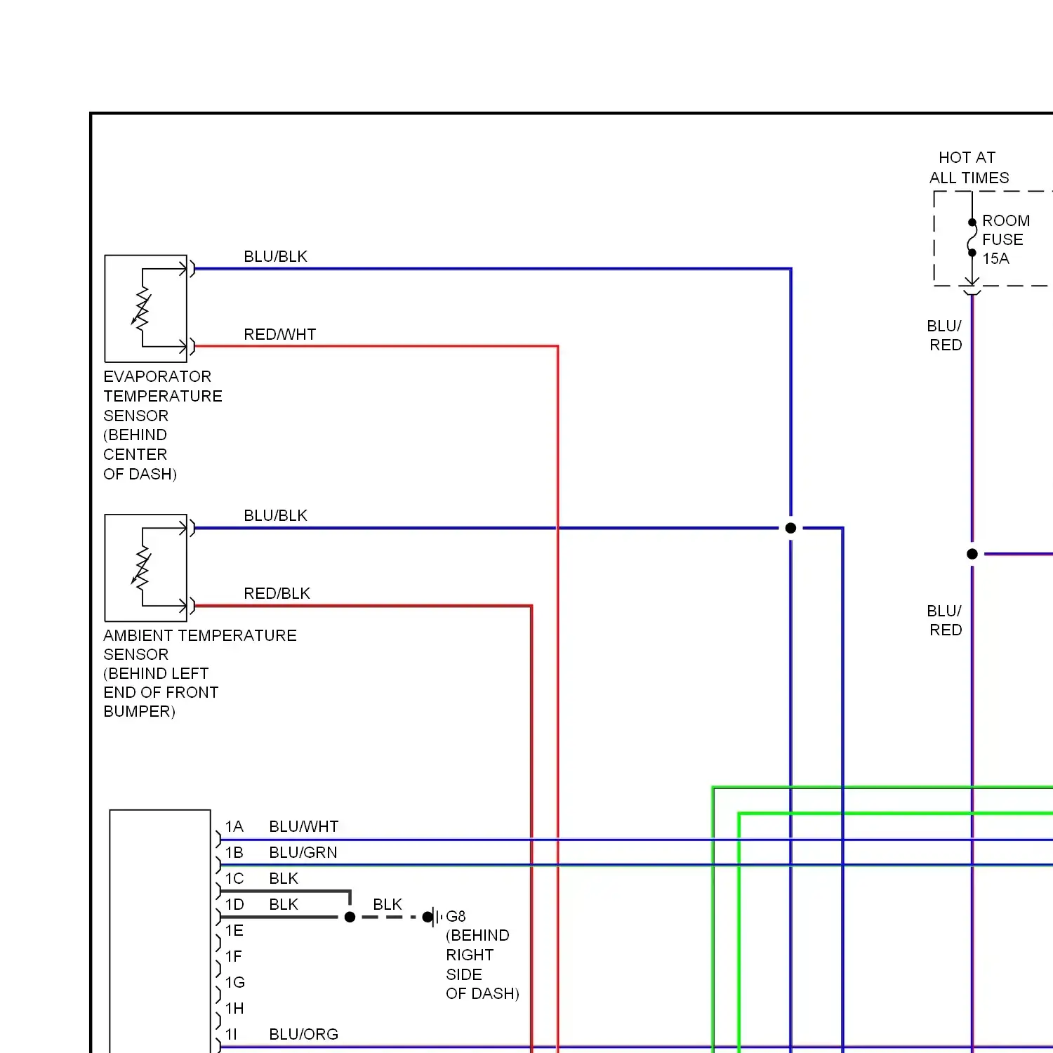Viewport: 1053px width, 1053px height.
Task: Click the ROOM FUSE 15A text
Action: 1005,239
